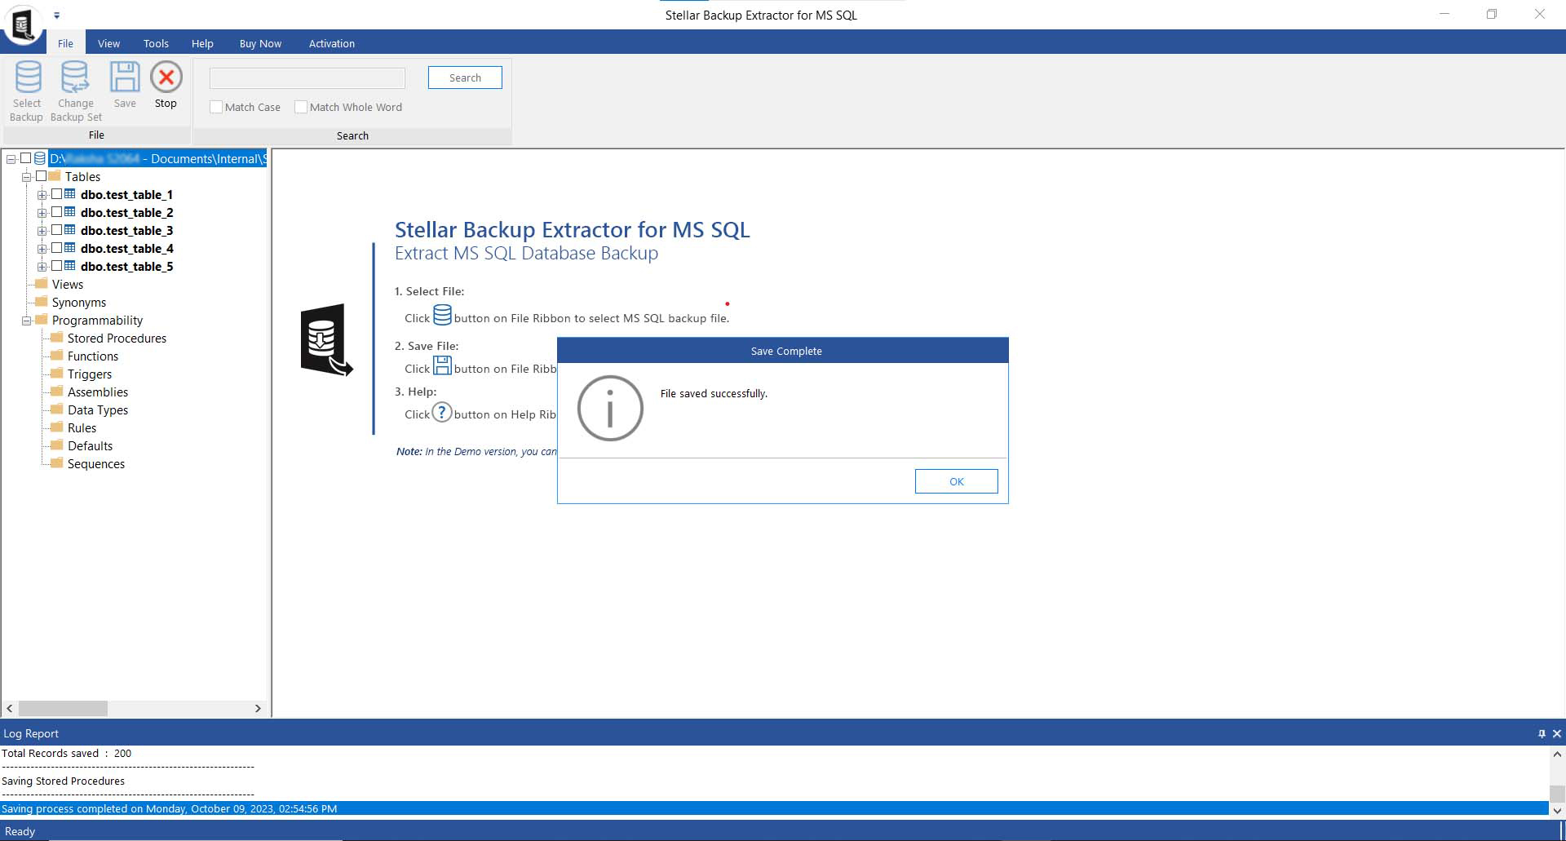The height and width of the screenshot is (841, 1566).
Task: Click the tree panel scroll left arrow
Action: 10,708
